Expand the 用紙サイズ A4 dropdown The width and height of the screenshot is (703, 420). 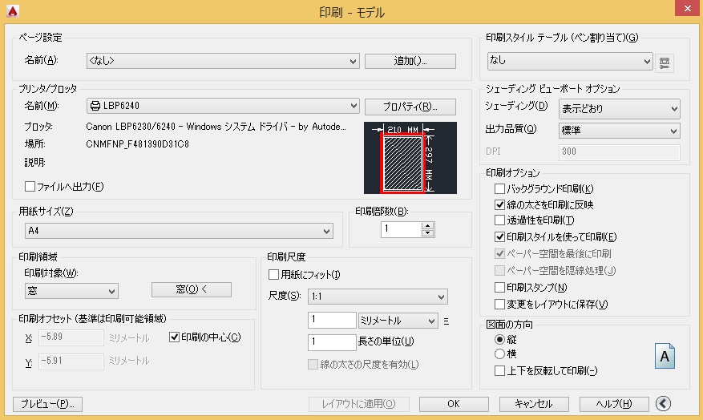click(176, 231)
